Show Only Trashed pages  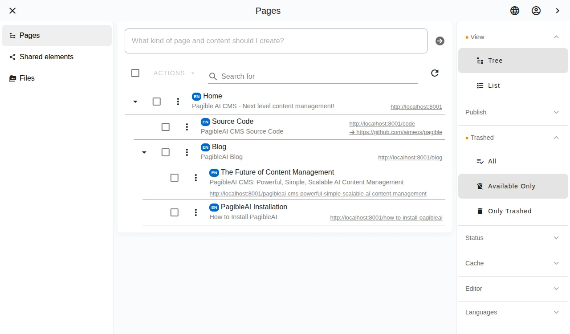point(509,211)
